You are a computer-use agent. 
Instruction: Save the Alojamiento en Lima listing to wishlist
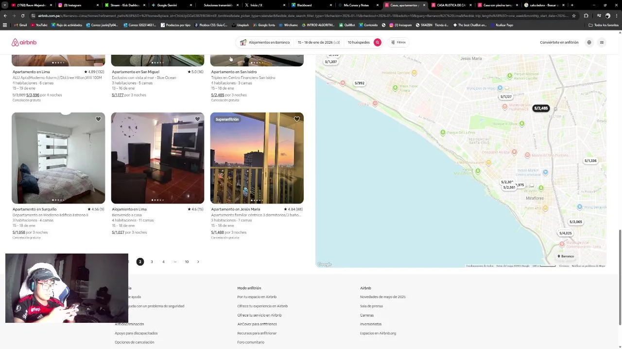pyautogui.click(x=197, y=119)
